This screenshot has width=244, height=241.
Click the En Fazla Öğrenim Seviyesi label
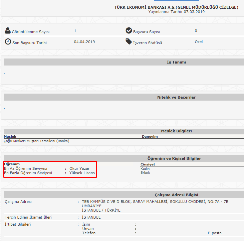tap(28, 173)
